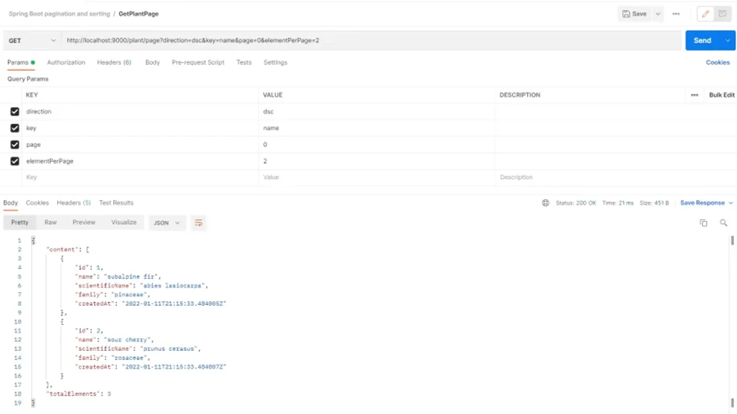The image size is (737, 414).
Task: Save the request with the Save button
Action: [x=634, y=14]
